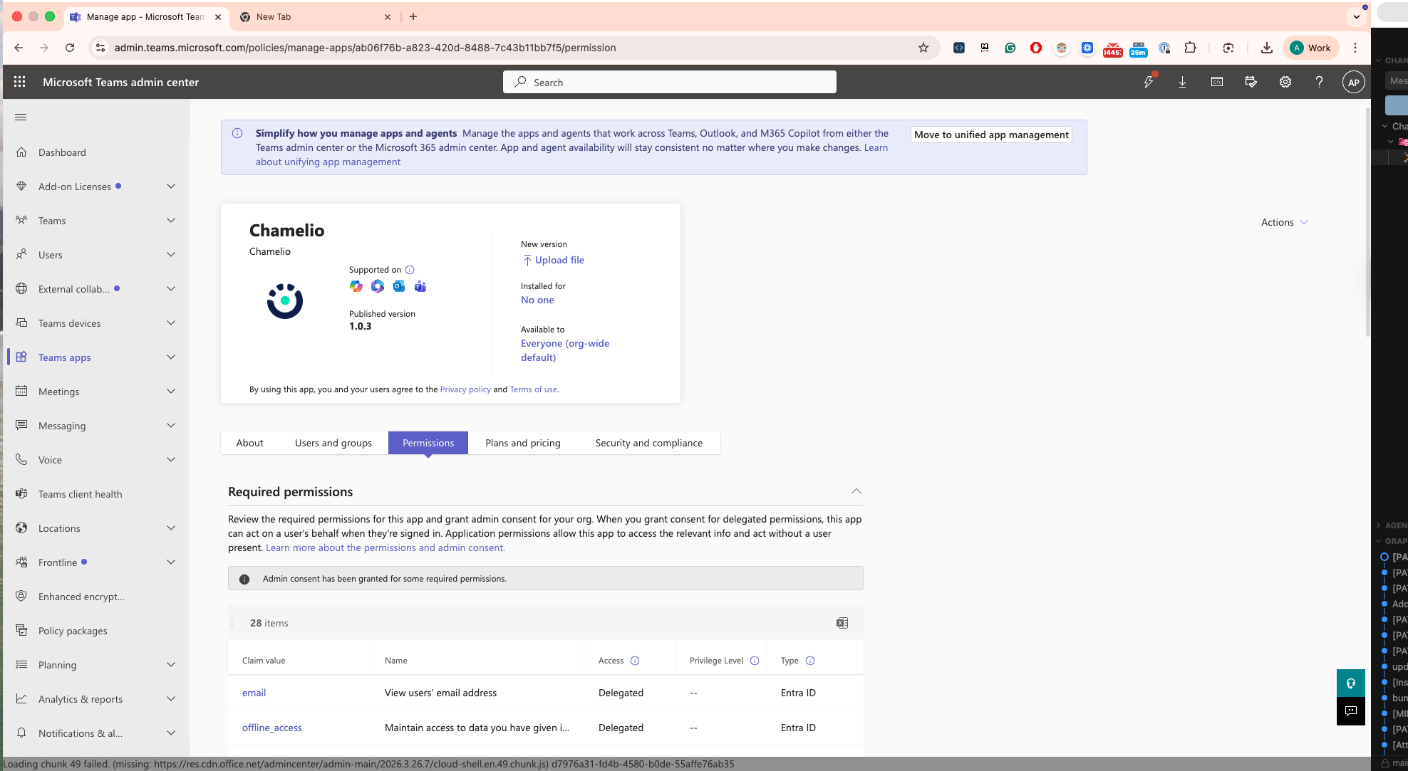
Task: Open the AP account avatar menu
Action: (1354, 82)
